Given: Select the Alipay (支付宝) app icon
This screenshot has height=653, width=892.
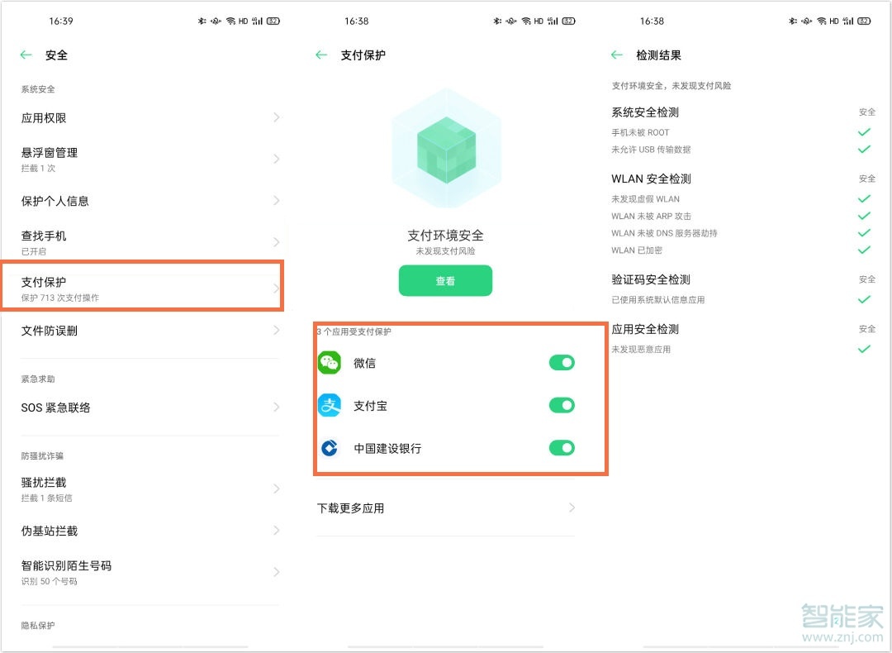Looking at the screenshot, I should tap(330, 405).
